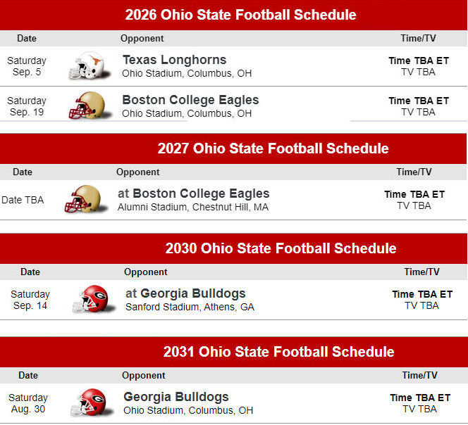
Task: Click the Saturday Aug. 30 date cell
Action: point(28,403)
